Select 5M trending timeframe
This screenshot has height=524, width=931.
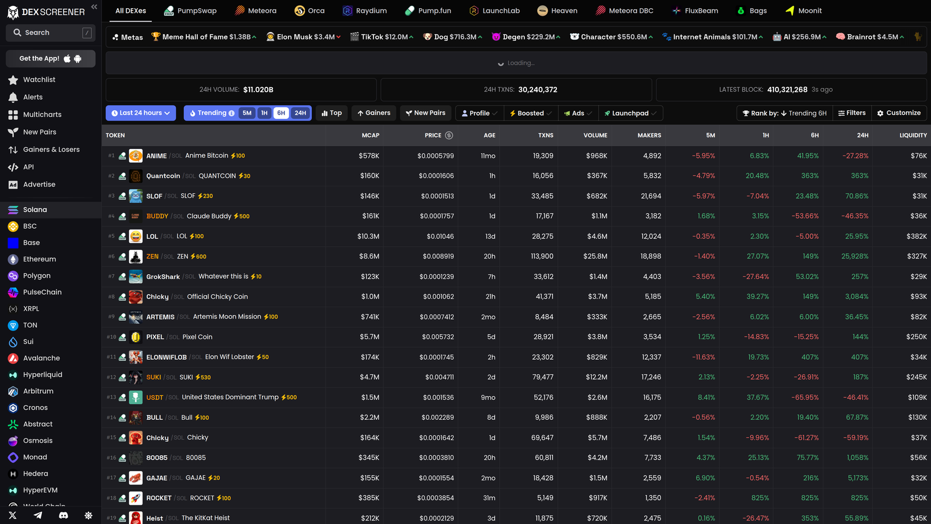point(247,113)
